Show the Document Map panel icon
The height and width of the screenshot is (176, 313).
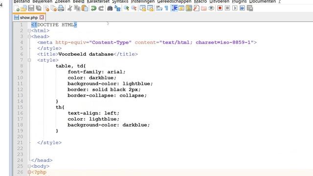pyautogui.click(x=189, y=8)
